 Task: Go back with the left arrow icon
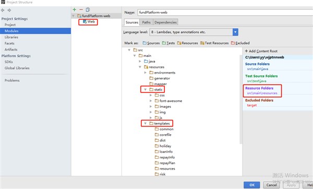pyautogui.click(x=3, y=10)
